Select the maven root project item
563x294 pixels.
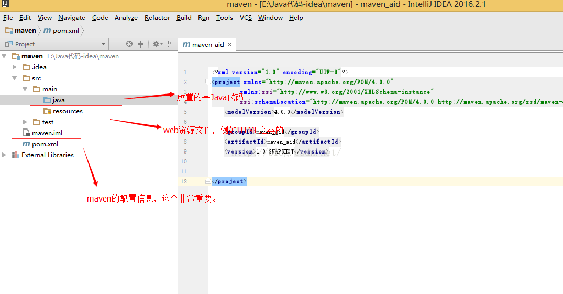point(32,56)
